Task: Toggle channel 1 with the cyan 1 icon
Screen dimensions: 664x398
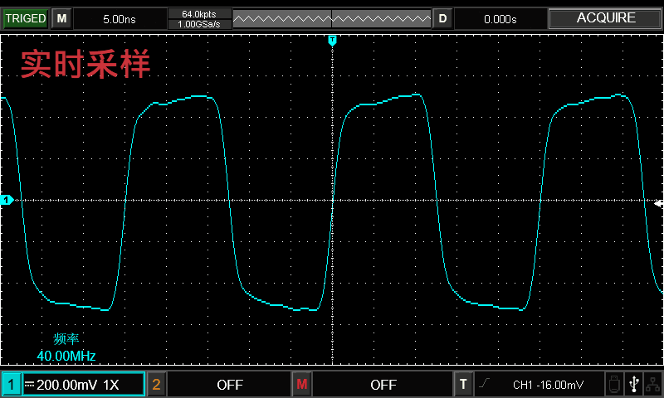Action: tap(11, 385)
